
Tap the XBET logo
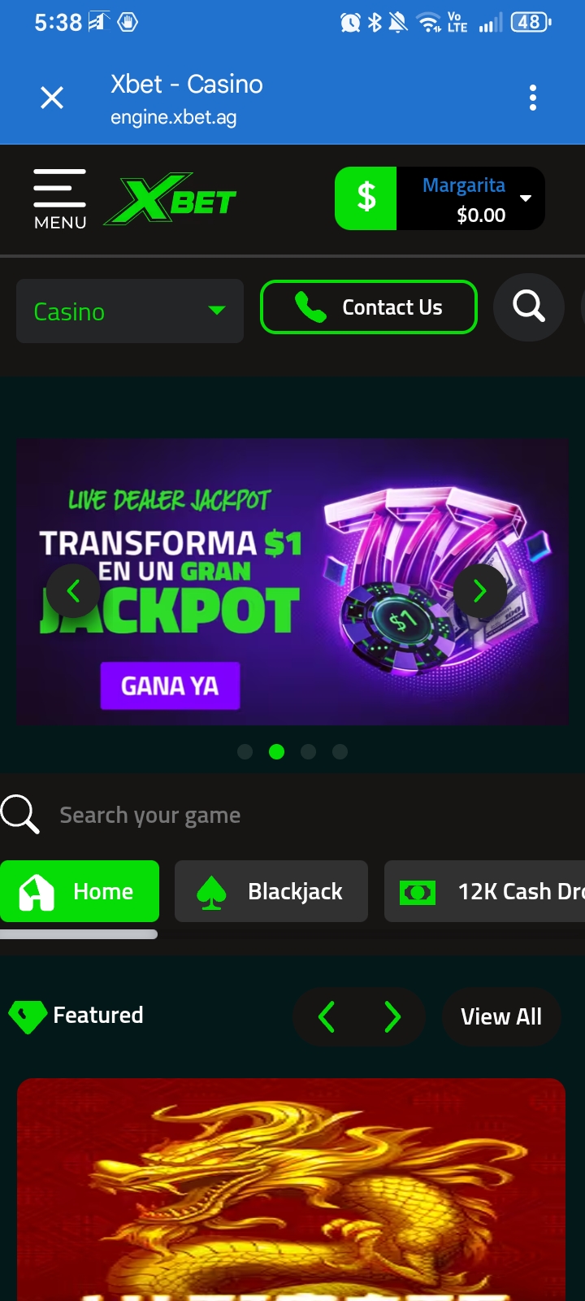point(171,199)
